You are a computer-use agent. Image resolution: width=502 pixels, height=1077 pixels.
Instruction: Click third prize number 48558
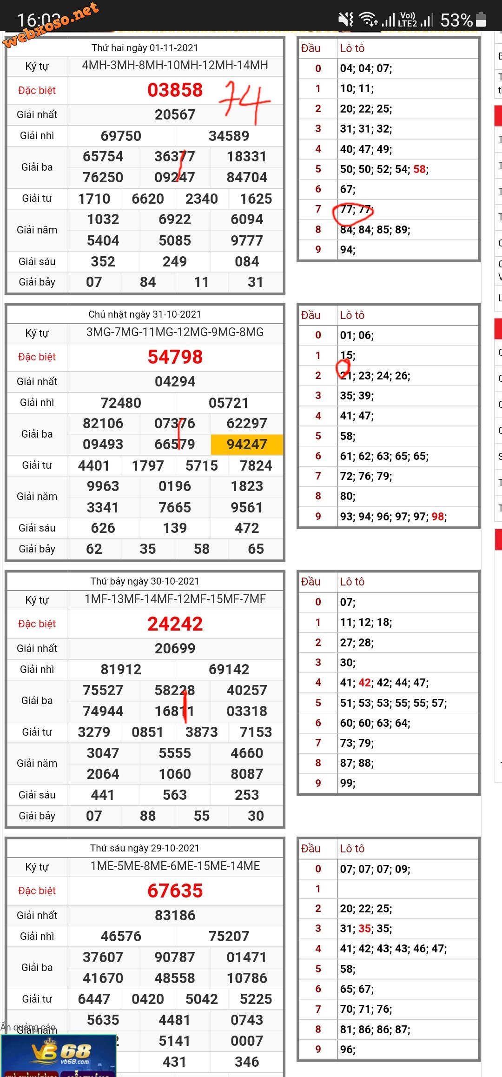coord(175,978)
